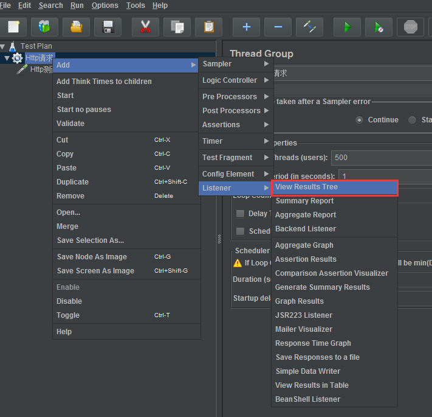Collapse the Http请求 thread group node
This screenshot has height=417, width=432.
[x=7, y=58]
